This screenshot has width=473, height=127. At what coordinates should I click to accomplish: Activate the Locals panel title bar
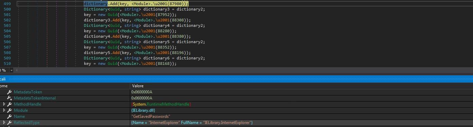click(236, 79)
